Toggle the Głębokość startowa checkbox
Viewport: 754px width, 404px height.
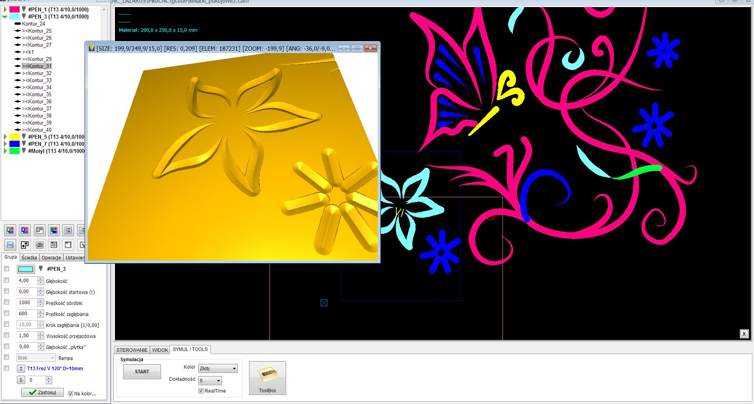[x=6, y=291]
